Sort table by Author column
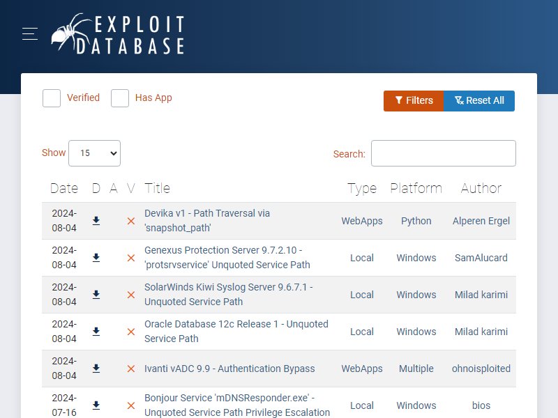The height and width of the screenshot is (418, 558). 481,188
